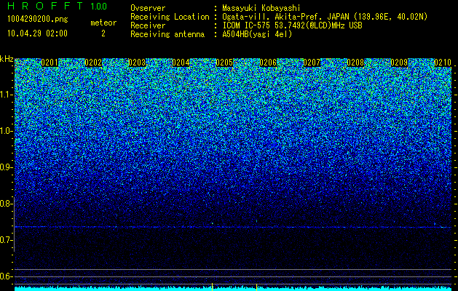
Task: Click the meteor count 2
Action: (103, 33)
